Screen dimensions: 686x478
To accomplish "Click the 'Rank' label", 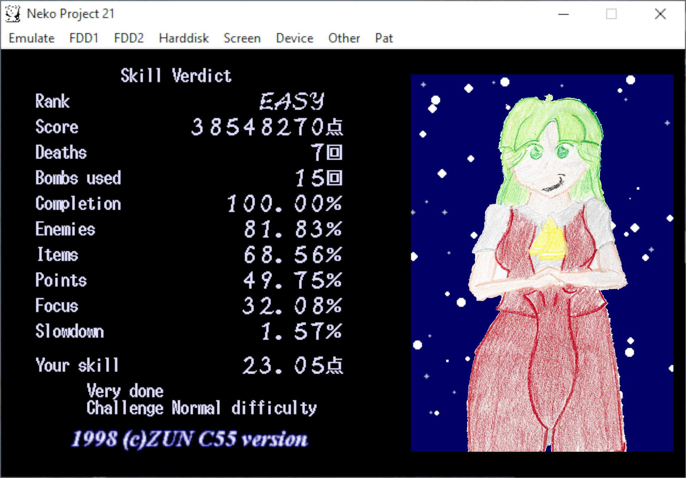I will [x=52, y=101].
